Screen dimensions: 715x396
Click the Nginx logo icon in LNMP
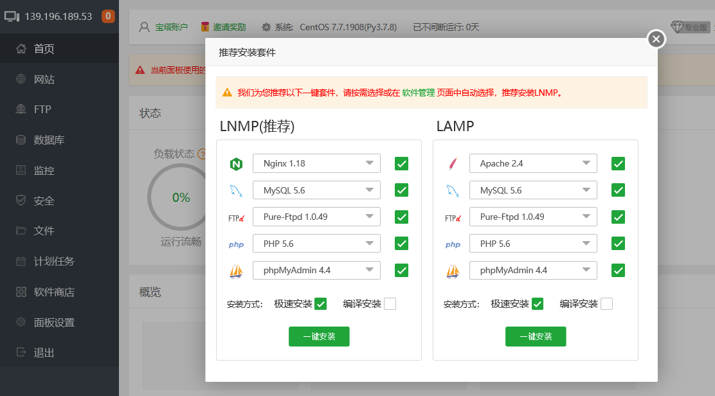click(x=236, y=163)
